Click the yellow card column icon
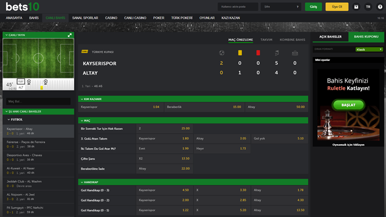Screen dimensions: 386x217 240,53
